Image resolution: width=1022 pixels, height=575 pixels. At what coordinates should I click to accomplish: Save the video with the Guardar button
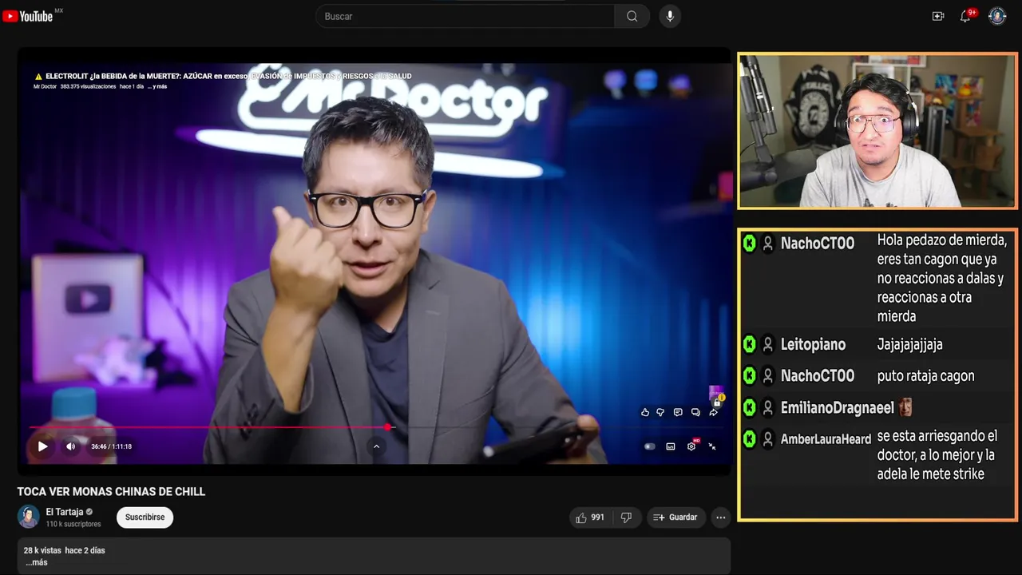click(x=675, y=517)
